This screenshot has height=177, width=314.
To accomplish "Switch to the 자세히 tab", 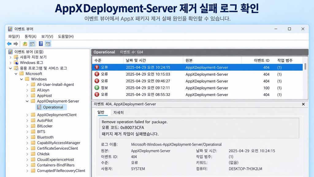I will click(118, 112).
